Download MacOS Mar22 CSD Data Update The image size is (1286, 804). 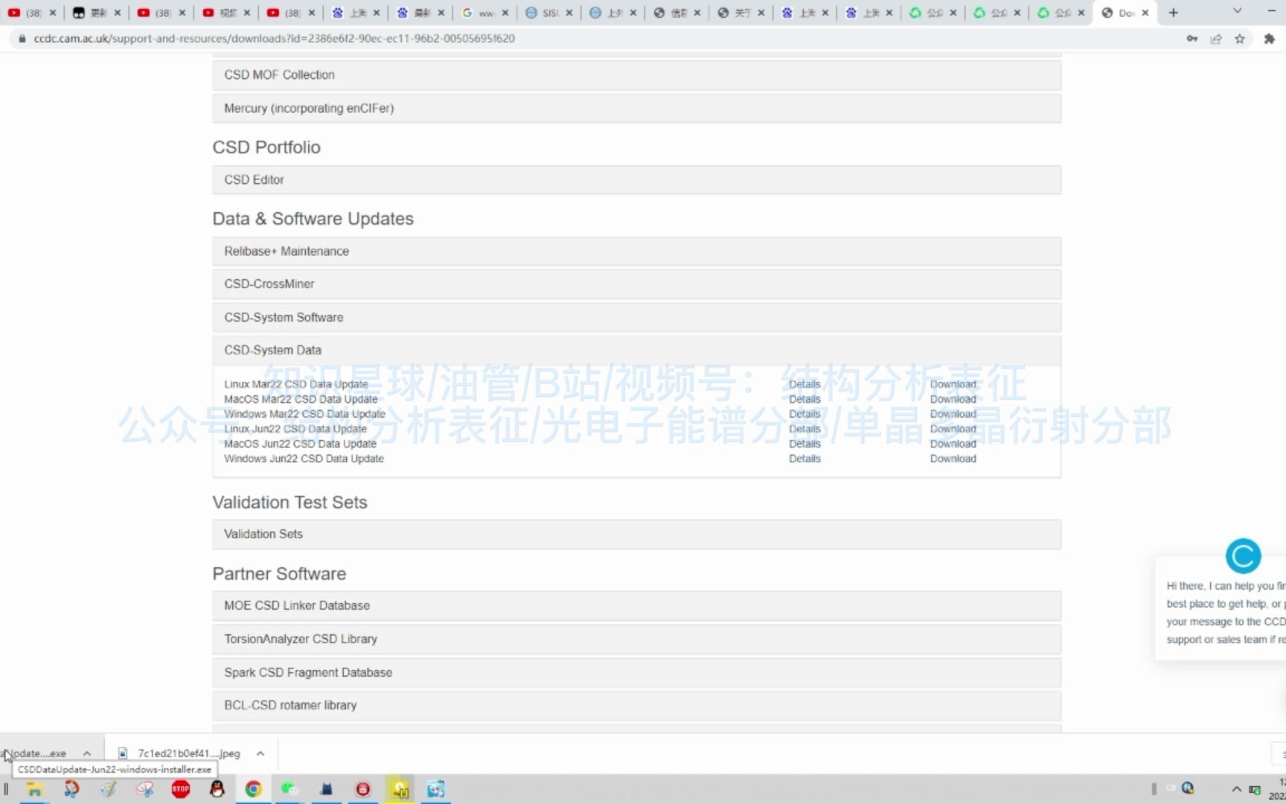pos(953,399)
